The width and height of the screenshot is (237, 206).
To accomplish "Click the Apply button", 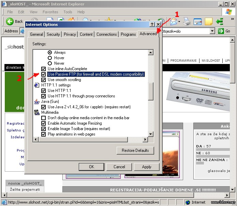I will (147, 167).
